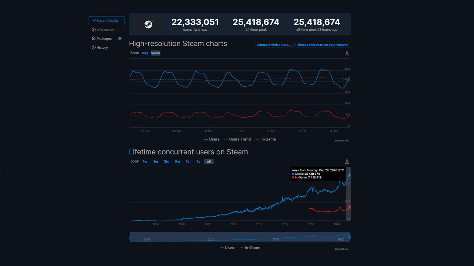This screenshot has height=266, width=474.
Task: Click the lifetime chart navigator bar
Action: coord(240,237)
